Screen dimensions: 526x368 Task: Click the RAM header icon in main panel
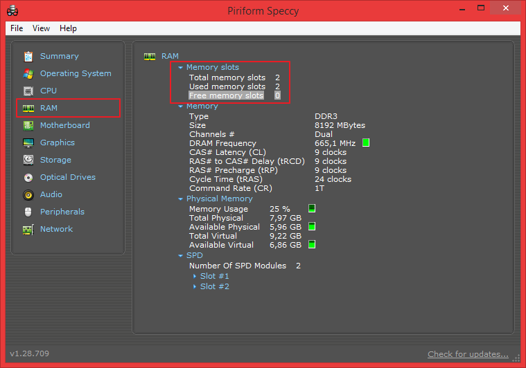[x=150, y=57]
